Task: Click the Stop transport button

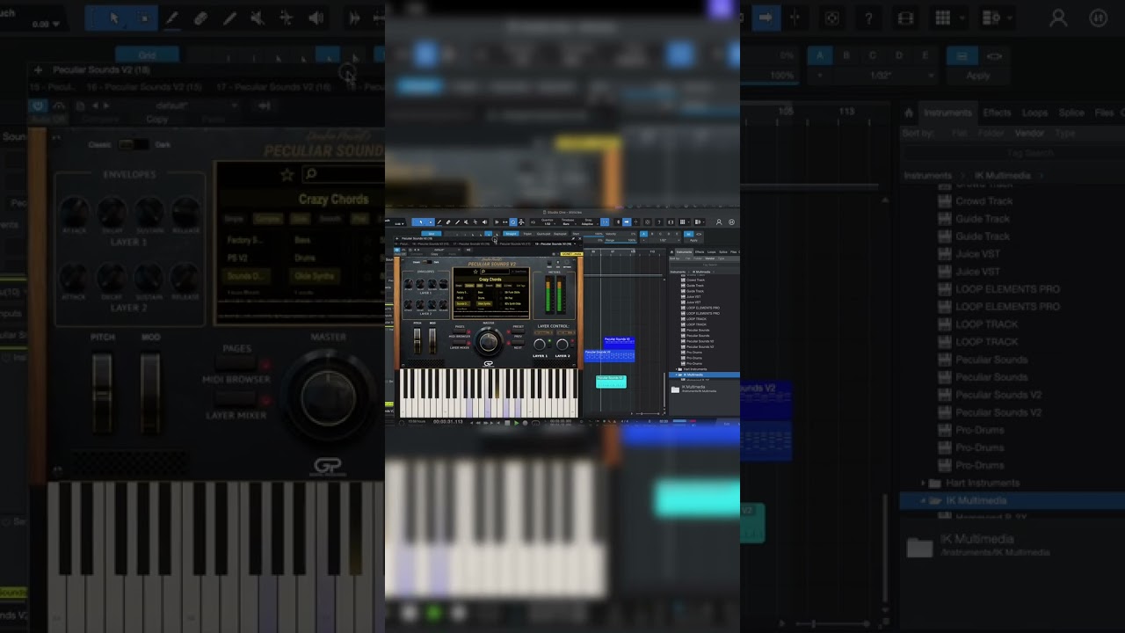Action: (507, 423)
